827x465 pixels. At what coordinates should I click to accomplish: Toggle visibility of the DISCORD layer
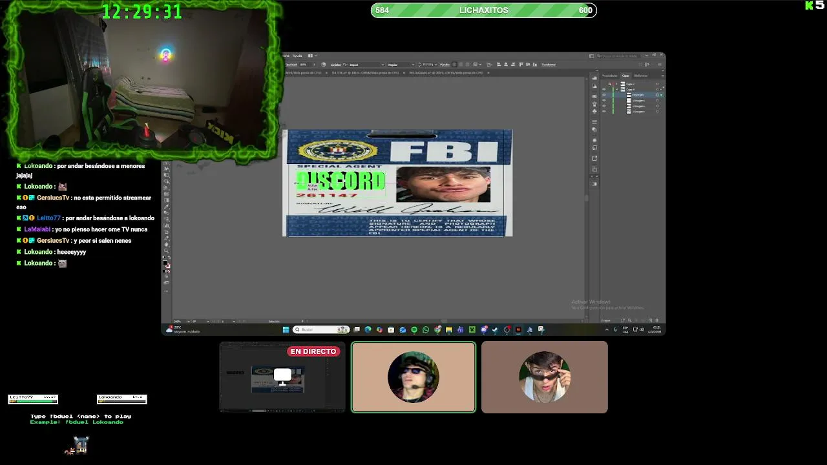(x=604, y=95)
